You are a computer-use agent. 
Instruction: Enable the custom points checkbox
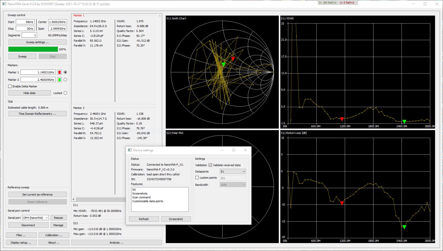tap(197, 178)
